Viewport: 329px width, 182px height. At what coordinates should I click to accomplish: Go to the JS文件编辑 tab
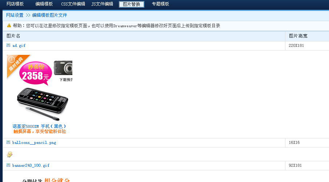(102, 4)
